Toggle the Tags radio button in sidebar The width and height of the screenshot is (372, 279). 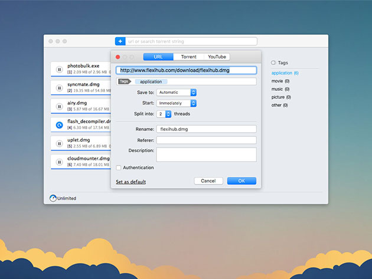pyautogui.click(x=273, y=63)
